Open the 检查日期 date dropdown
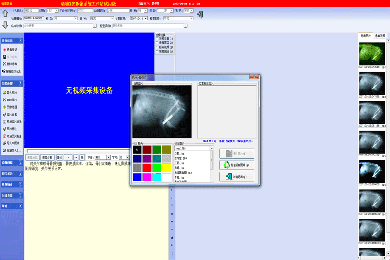The image size is (390, 260). coord(146,18)
